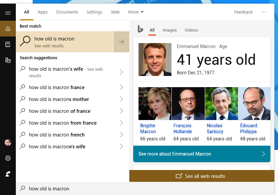Open the Settings gear in the sidebar

8,158
